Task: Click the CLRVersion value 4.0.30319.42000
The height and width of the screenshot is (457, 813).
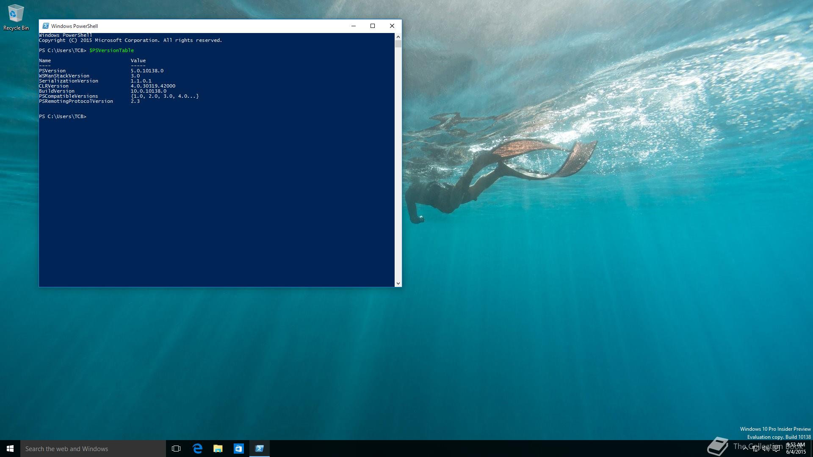Action: 153,86
